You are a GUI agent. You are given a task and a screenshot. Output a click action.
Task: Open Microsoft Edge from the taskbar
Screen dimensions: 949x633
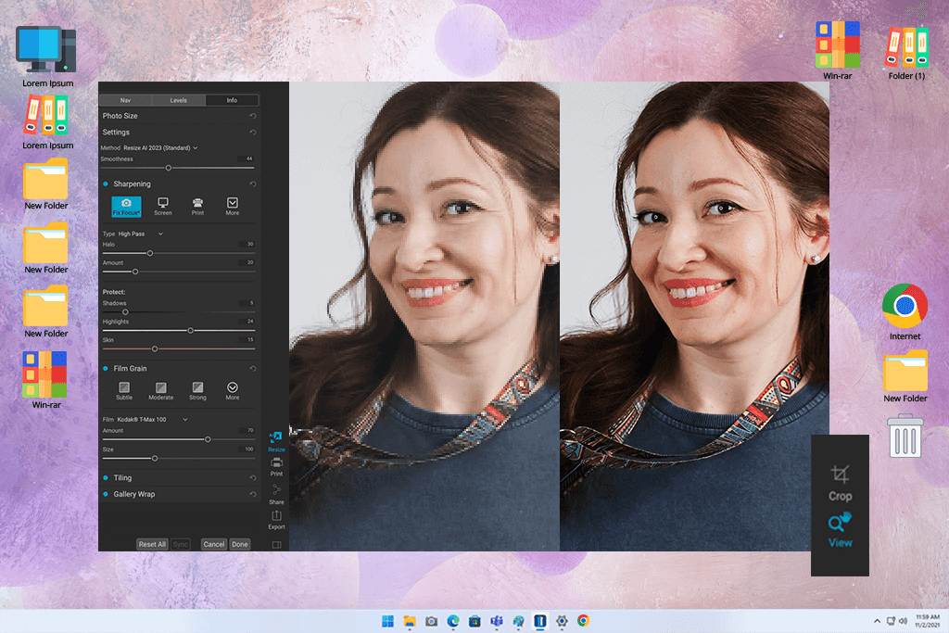(453, 621)
